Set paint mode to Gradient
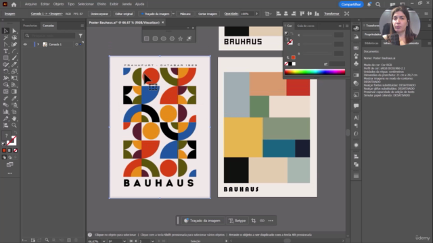Viewport: 433px width, 243px height. click(9, 151)
